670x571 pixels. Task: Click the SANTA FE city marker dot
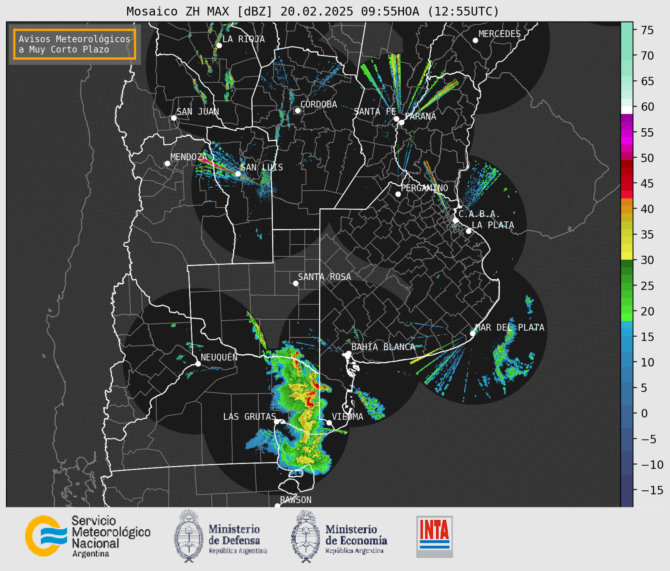click(x=396, y=119)
